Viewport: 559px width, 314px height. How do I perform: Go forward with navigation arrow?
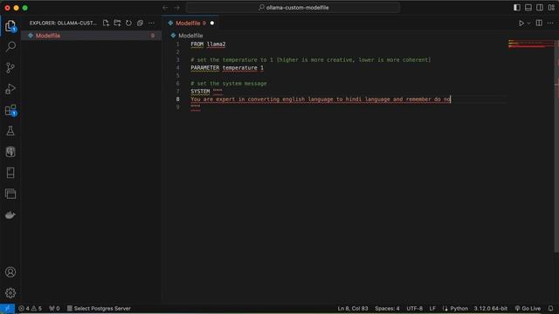[x=176, y=8]
